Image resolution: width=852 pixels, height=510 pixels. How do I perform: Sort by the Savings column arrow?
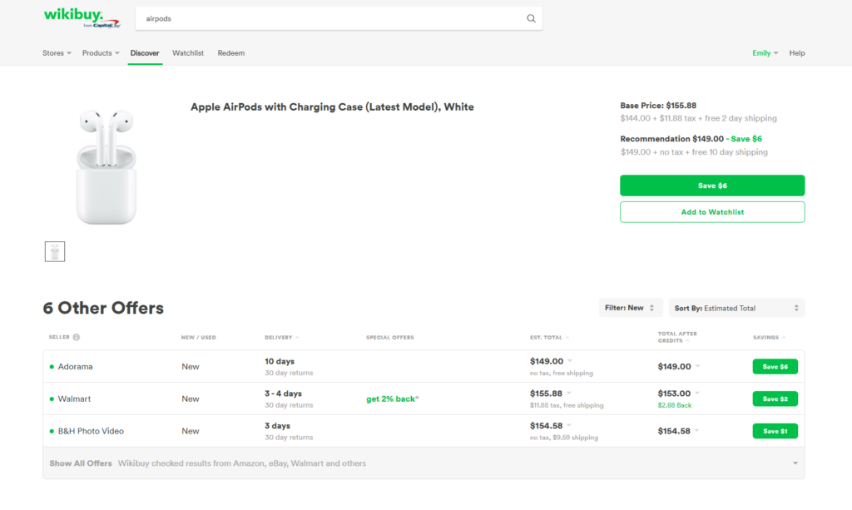pos(784,338)
